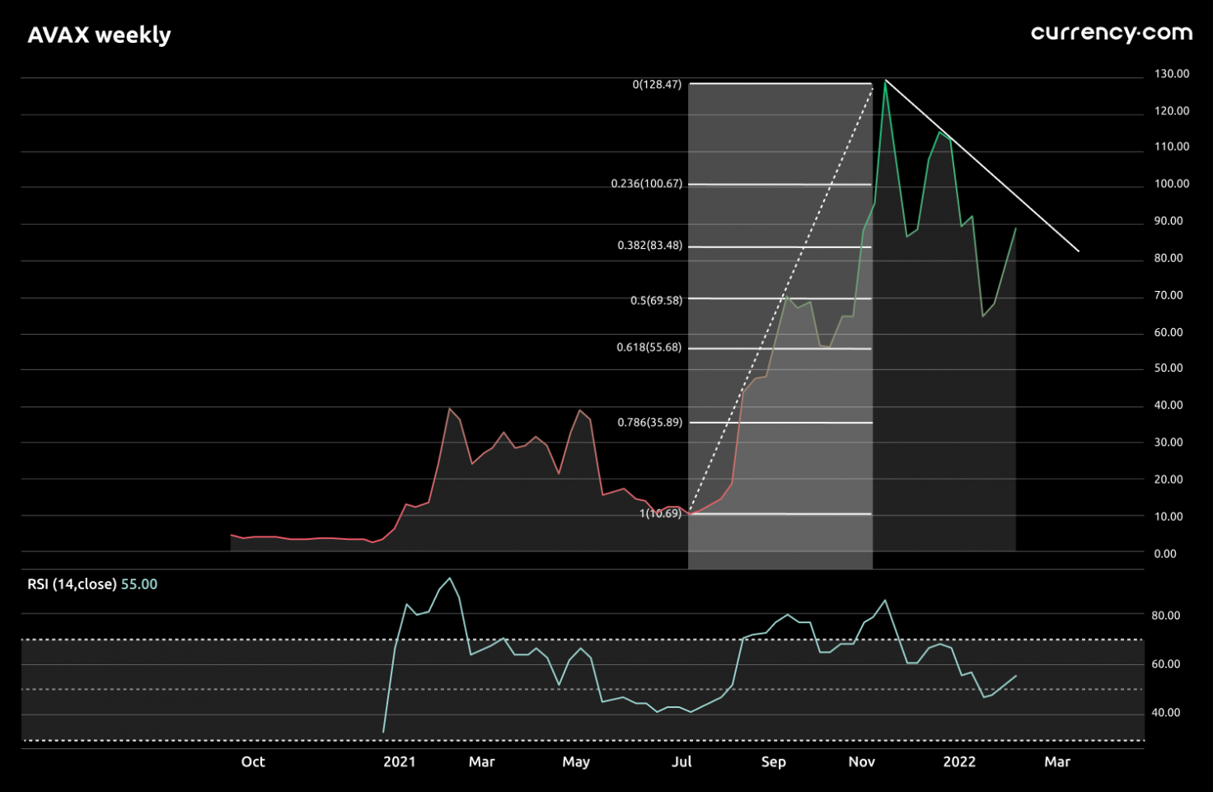The width and height of the screenshot is (1213, 792).
Task: Click the 30.00 price axis label
Action: [x=1169, y=442]
